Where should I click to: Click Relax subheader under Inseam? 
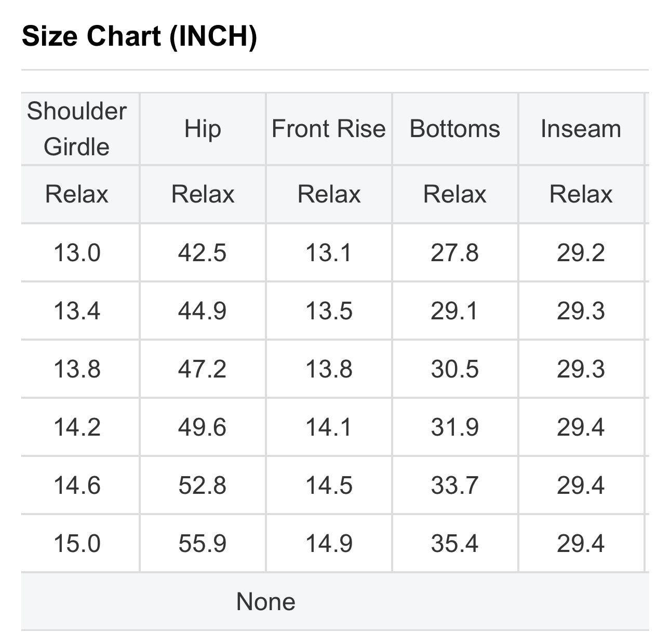581,194
